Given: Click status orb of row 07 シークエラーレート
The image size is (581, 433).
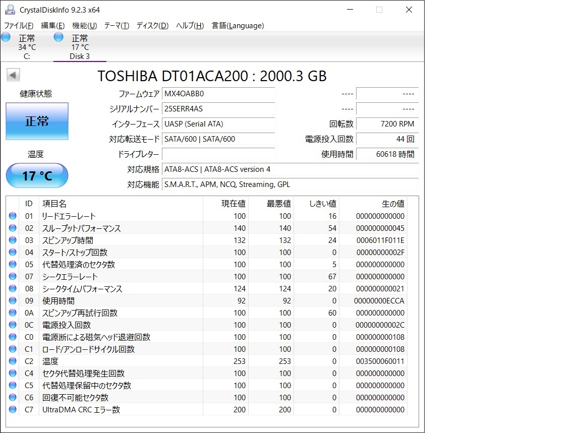Looking at the screenshot, I should (x=13, y=276).
